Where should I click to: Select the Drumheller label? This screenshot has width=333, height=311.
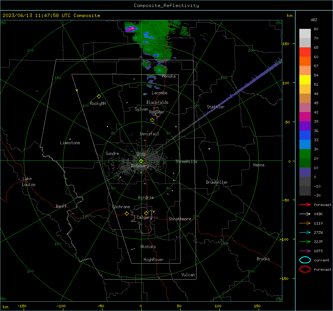pos(217,182)
